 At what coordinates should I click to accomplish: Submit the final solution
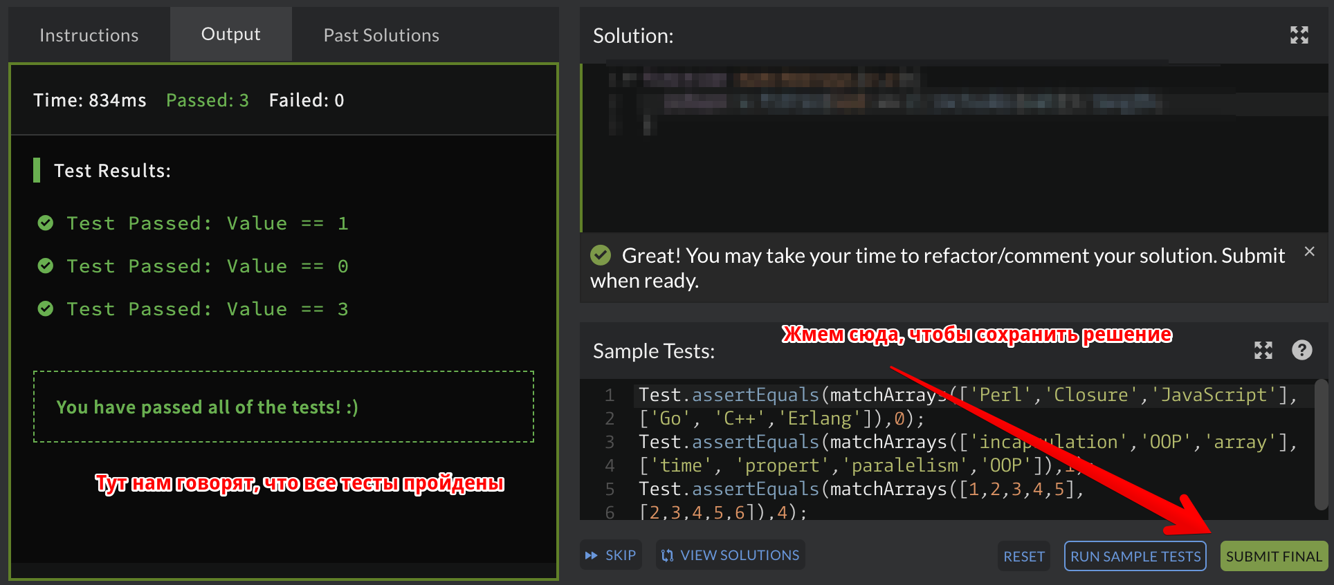pyautogui.click(x=1274, y=556)
